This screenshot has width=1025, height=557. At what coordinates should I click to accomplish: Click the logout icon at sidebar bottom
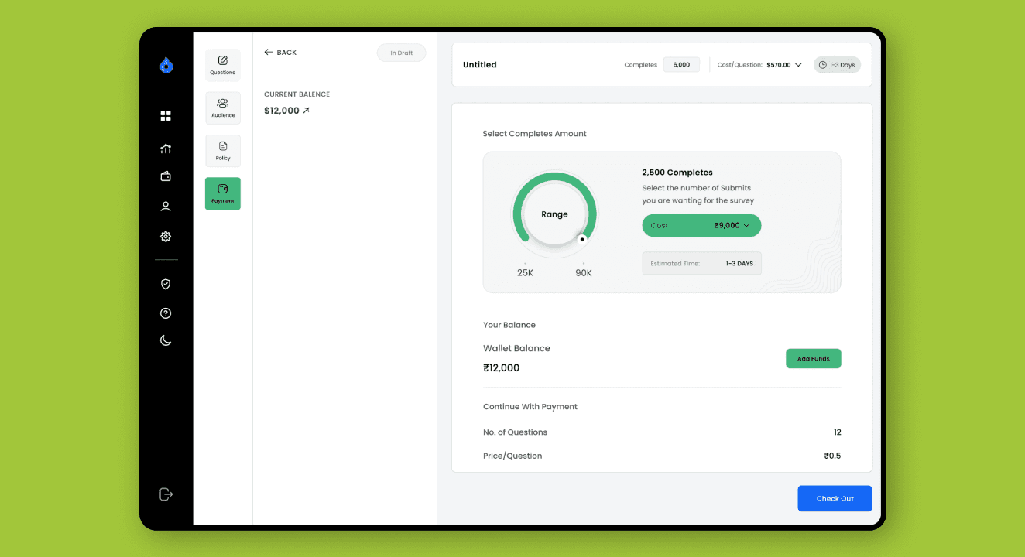click(166, 494)
